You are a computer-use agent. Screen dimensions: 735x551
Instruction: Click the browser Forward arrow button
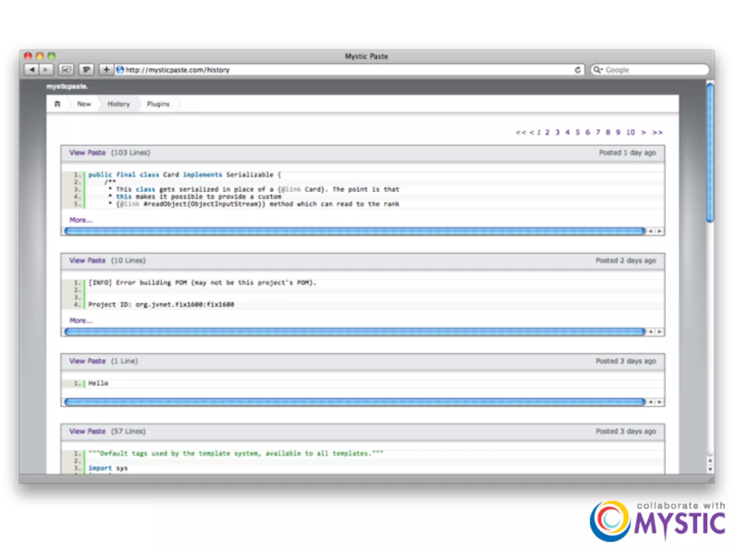(46, 70)
